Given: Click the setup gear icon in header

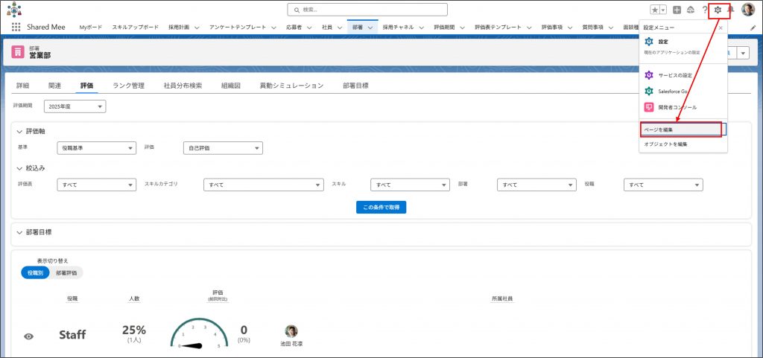Looking at the screenshot, I should [x=718, y=10].
